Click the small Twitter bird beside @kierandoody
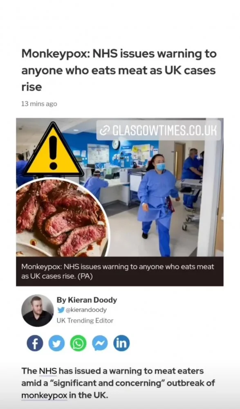The width and height of the screenshot is (240, 409). tap(61, 310)
